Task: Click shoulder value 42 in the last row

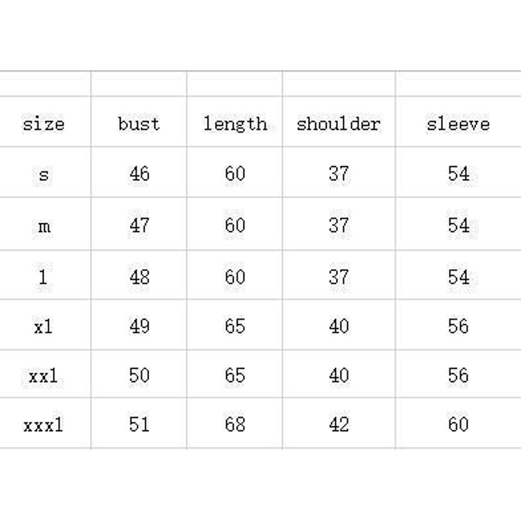Action: click(338, 425)
